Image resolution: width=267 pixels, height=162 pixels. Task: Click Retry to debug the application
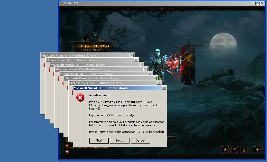(119, 141)
